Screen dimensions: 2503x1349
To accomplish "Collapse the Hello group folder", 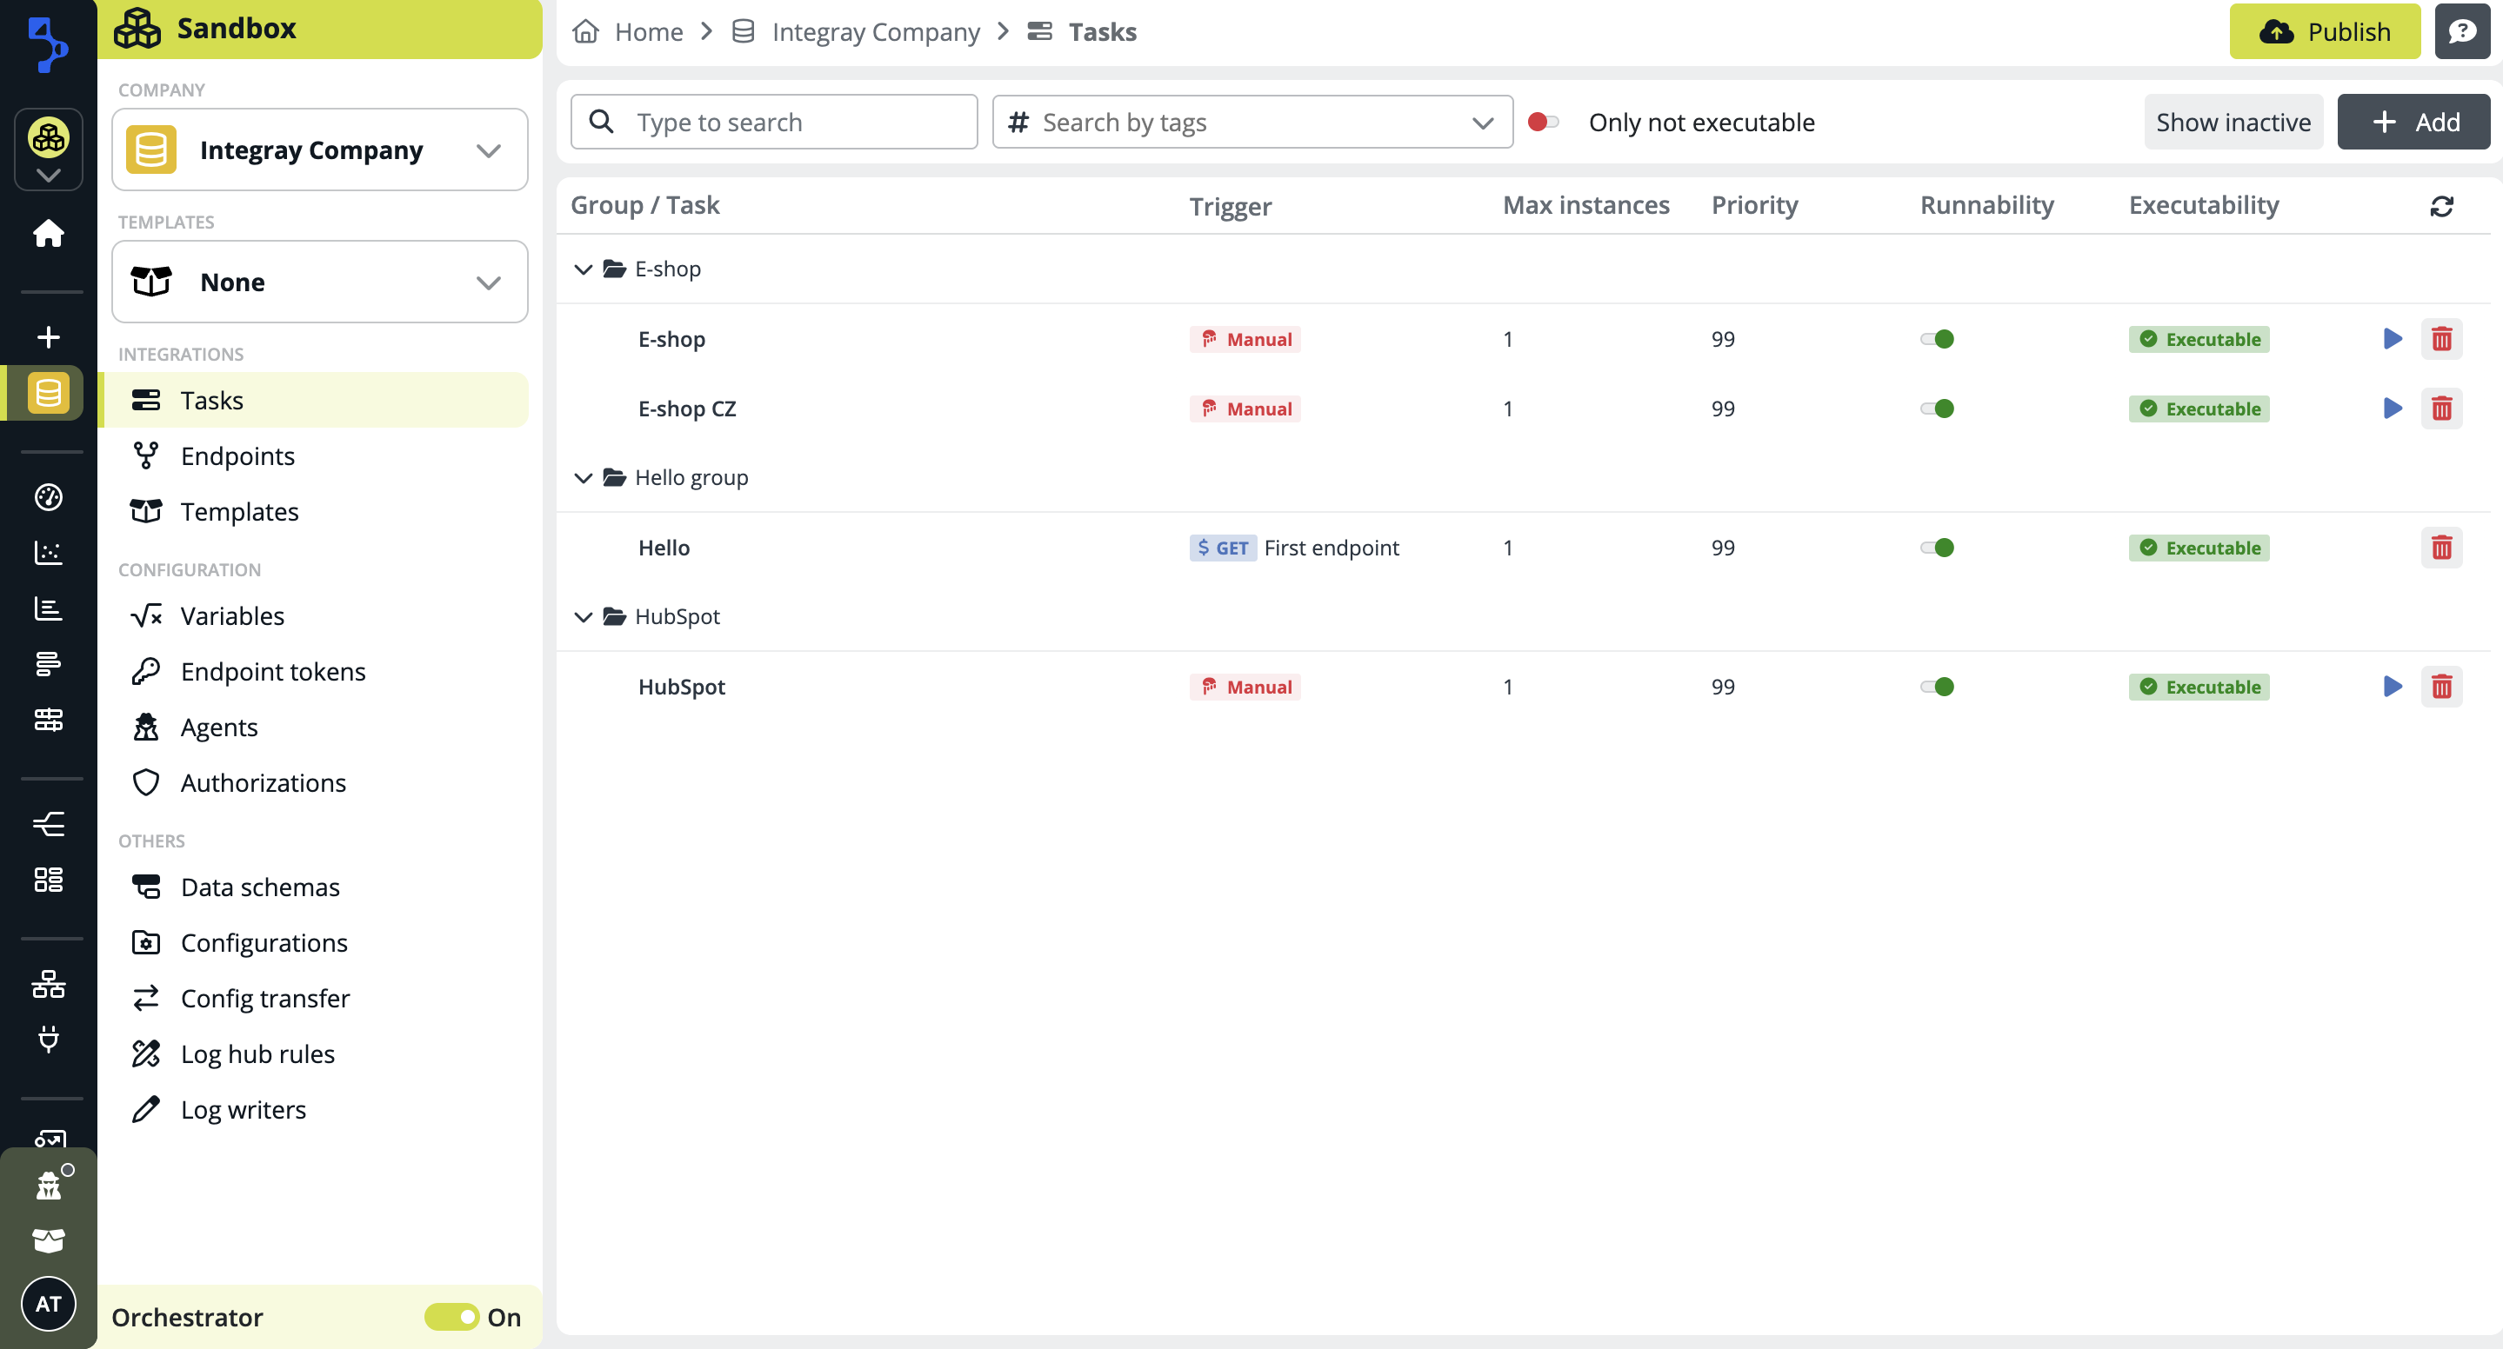I will 583,478.
